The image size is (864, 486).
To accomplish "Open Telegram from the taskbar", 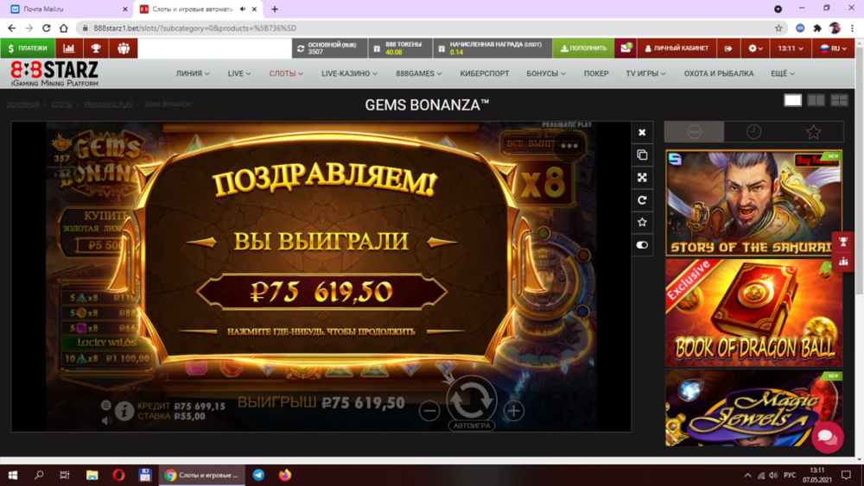I will [x=258, y=475].
